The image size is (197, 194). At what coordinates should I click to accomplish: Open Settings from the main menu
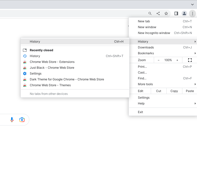click(x=163, y=98)
